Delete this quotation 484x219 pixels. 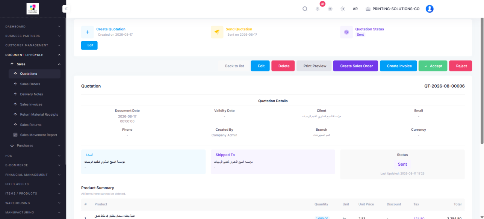click(x=284, y=66)
